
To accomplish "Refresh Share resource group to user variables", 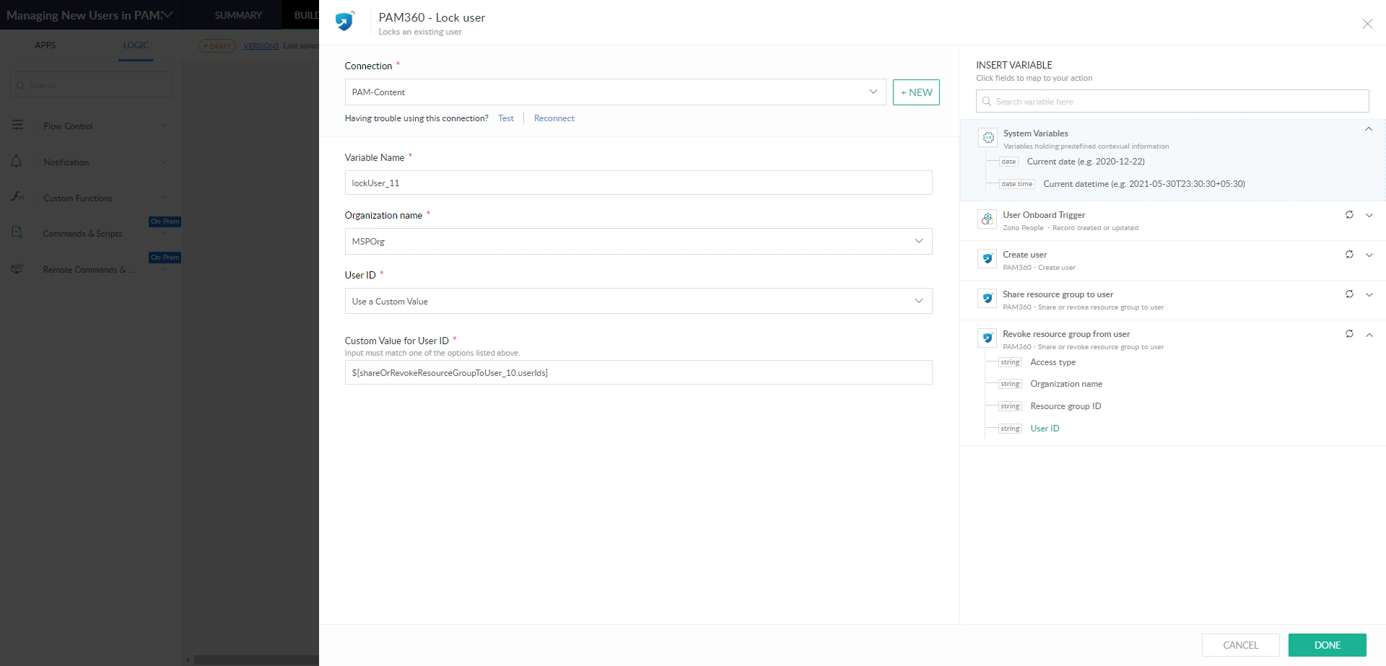I will [1348, 294].
